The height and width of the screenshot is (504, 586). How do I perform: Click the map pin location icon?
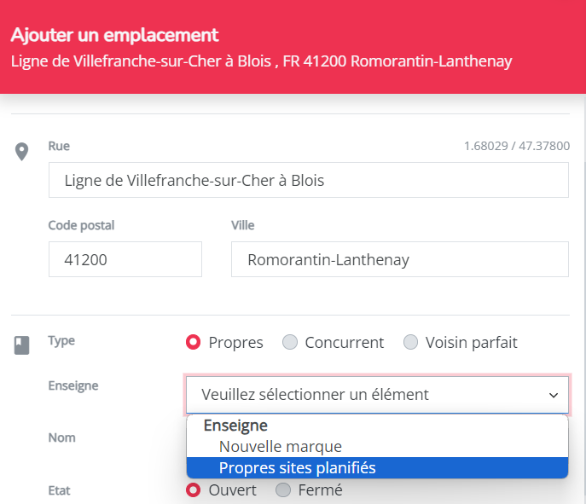pos(21,152)
